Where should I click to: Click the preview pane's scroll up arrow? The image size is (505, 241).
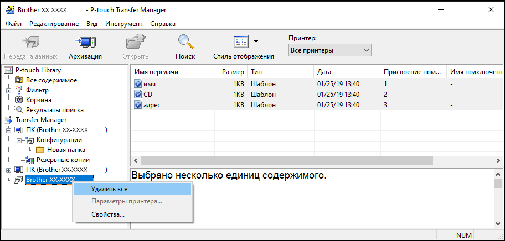[x=498, y=174]
